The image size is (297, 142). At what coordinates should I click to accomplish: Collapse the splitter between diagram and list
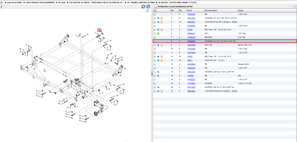click(152, 74)
